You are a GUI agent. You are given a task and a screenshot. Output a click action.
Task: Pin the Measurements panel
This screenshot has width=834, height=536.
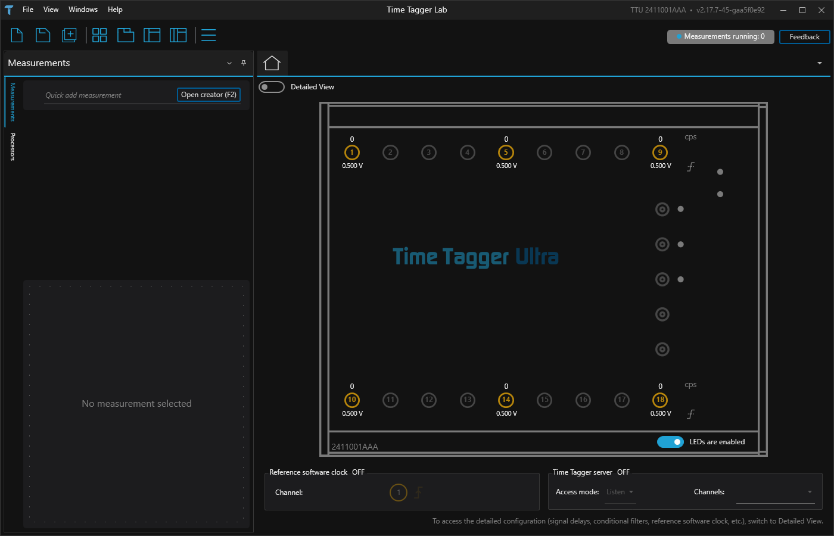point(244,63)
